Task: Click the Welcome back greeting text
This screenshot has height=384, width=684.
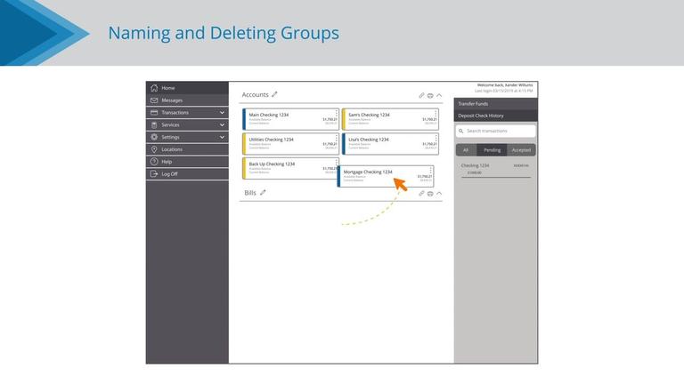Action: (x=505, y=85)
